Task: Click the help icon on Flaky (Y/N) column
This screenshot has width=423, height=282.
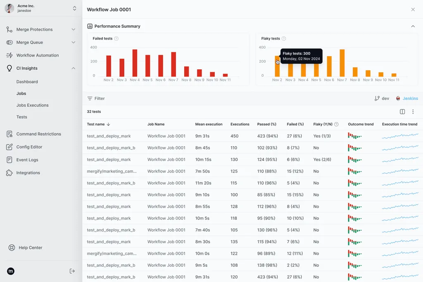Action: pyautogui.click(x=336, y=124)
